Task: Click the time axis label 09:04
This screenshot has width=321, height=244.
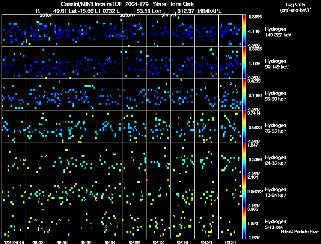Action: pyautogui.click(x=110, y=242)
